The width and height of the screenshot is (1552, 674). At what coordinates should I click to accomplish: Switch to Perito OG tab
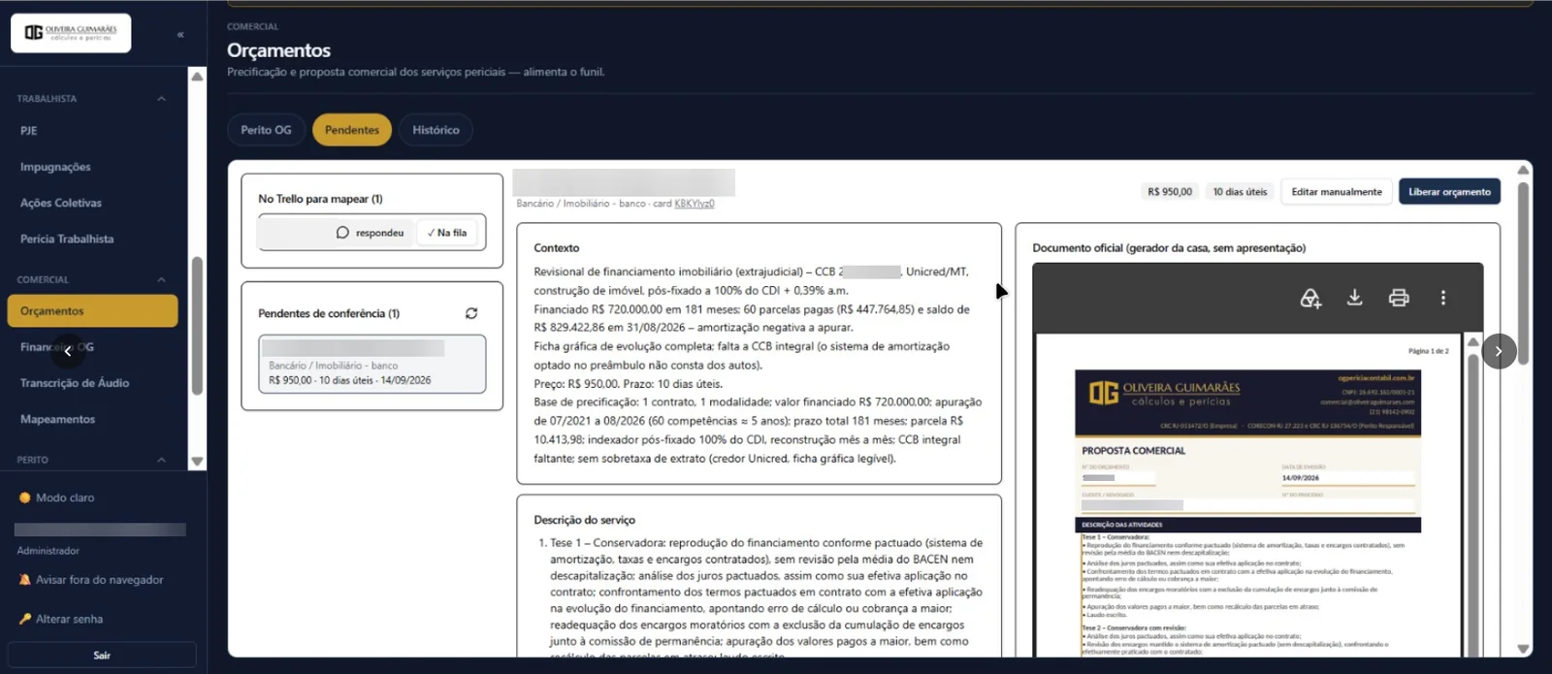[x=266, y=130]
